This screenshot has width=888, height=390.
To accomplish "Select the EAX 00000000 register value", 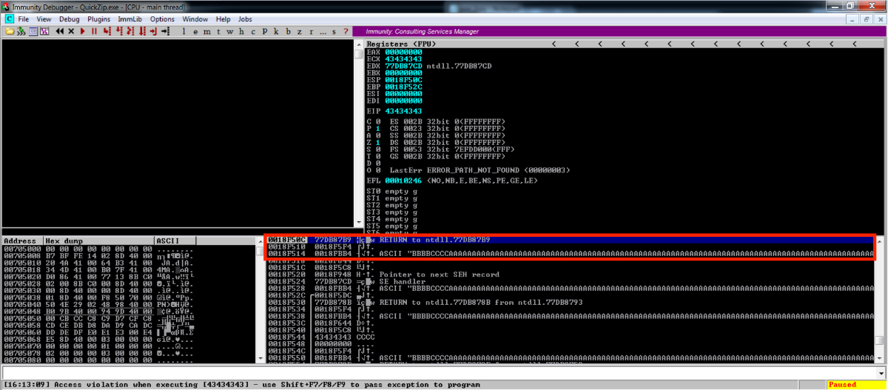I will 403,52.
